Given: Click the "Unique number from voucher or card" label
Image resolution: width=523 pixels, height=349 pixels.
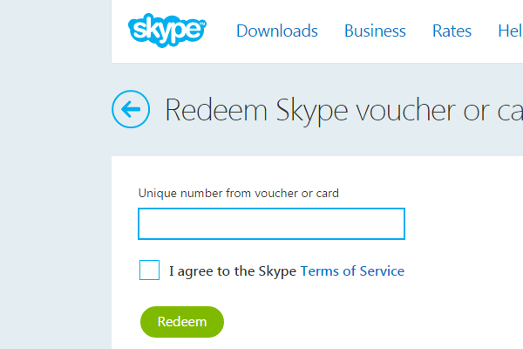Looking at the screenshot, I should click(239, 193).
